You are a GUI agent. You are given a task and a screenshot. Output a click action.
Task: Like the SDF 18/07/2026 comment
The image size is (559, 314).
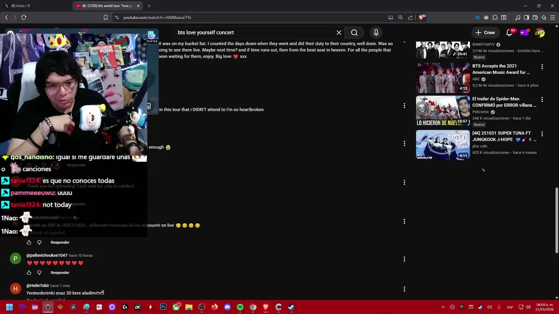tap(29, 242)
